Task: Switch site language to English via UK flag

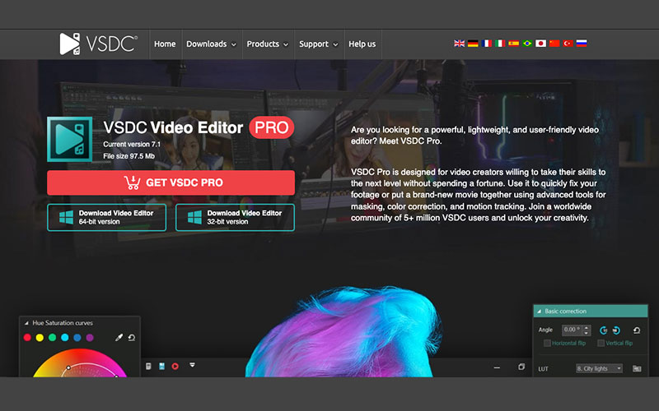Action: (459, 44)
